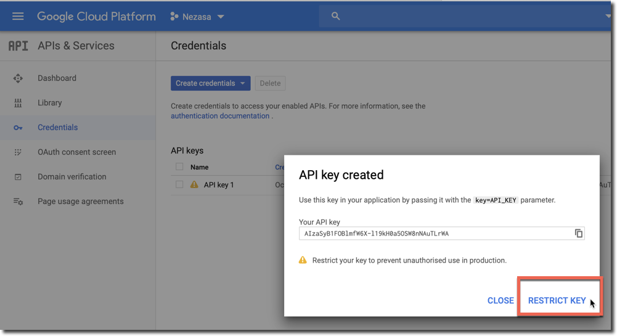Viewport: 617px width, 336px height.
Task: Open the authentication documentation link
Action: point(220,116)
